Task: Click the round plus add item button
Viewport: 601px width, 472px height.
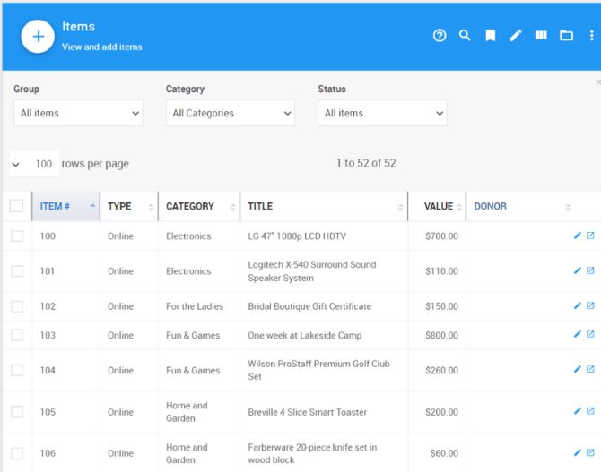Action: [38, 37]
